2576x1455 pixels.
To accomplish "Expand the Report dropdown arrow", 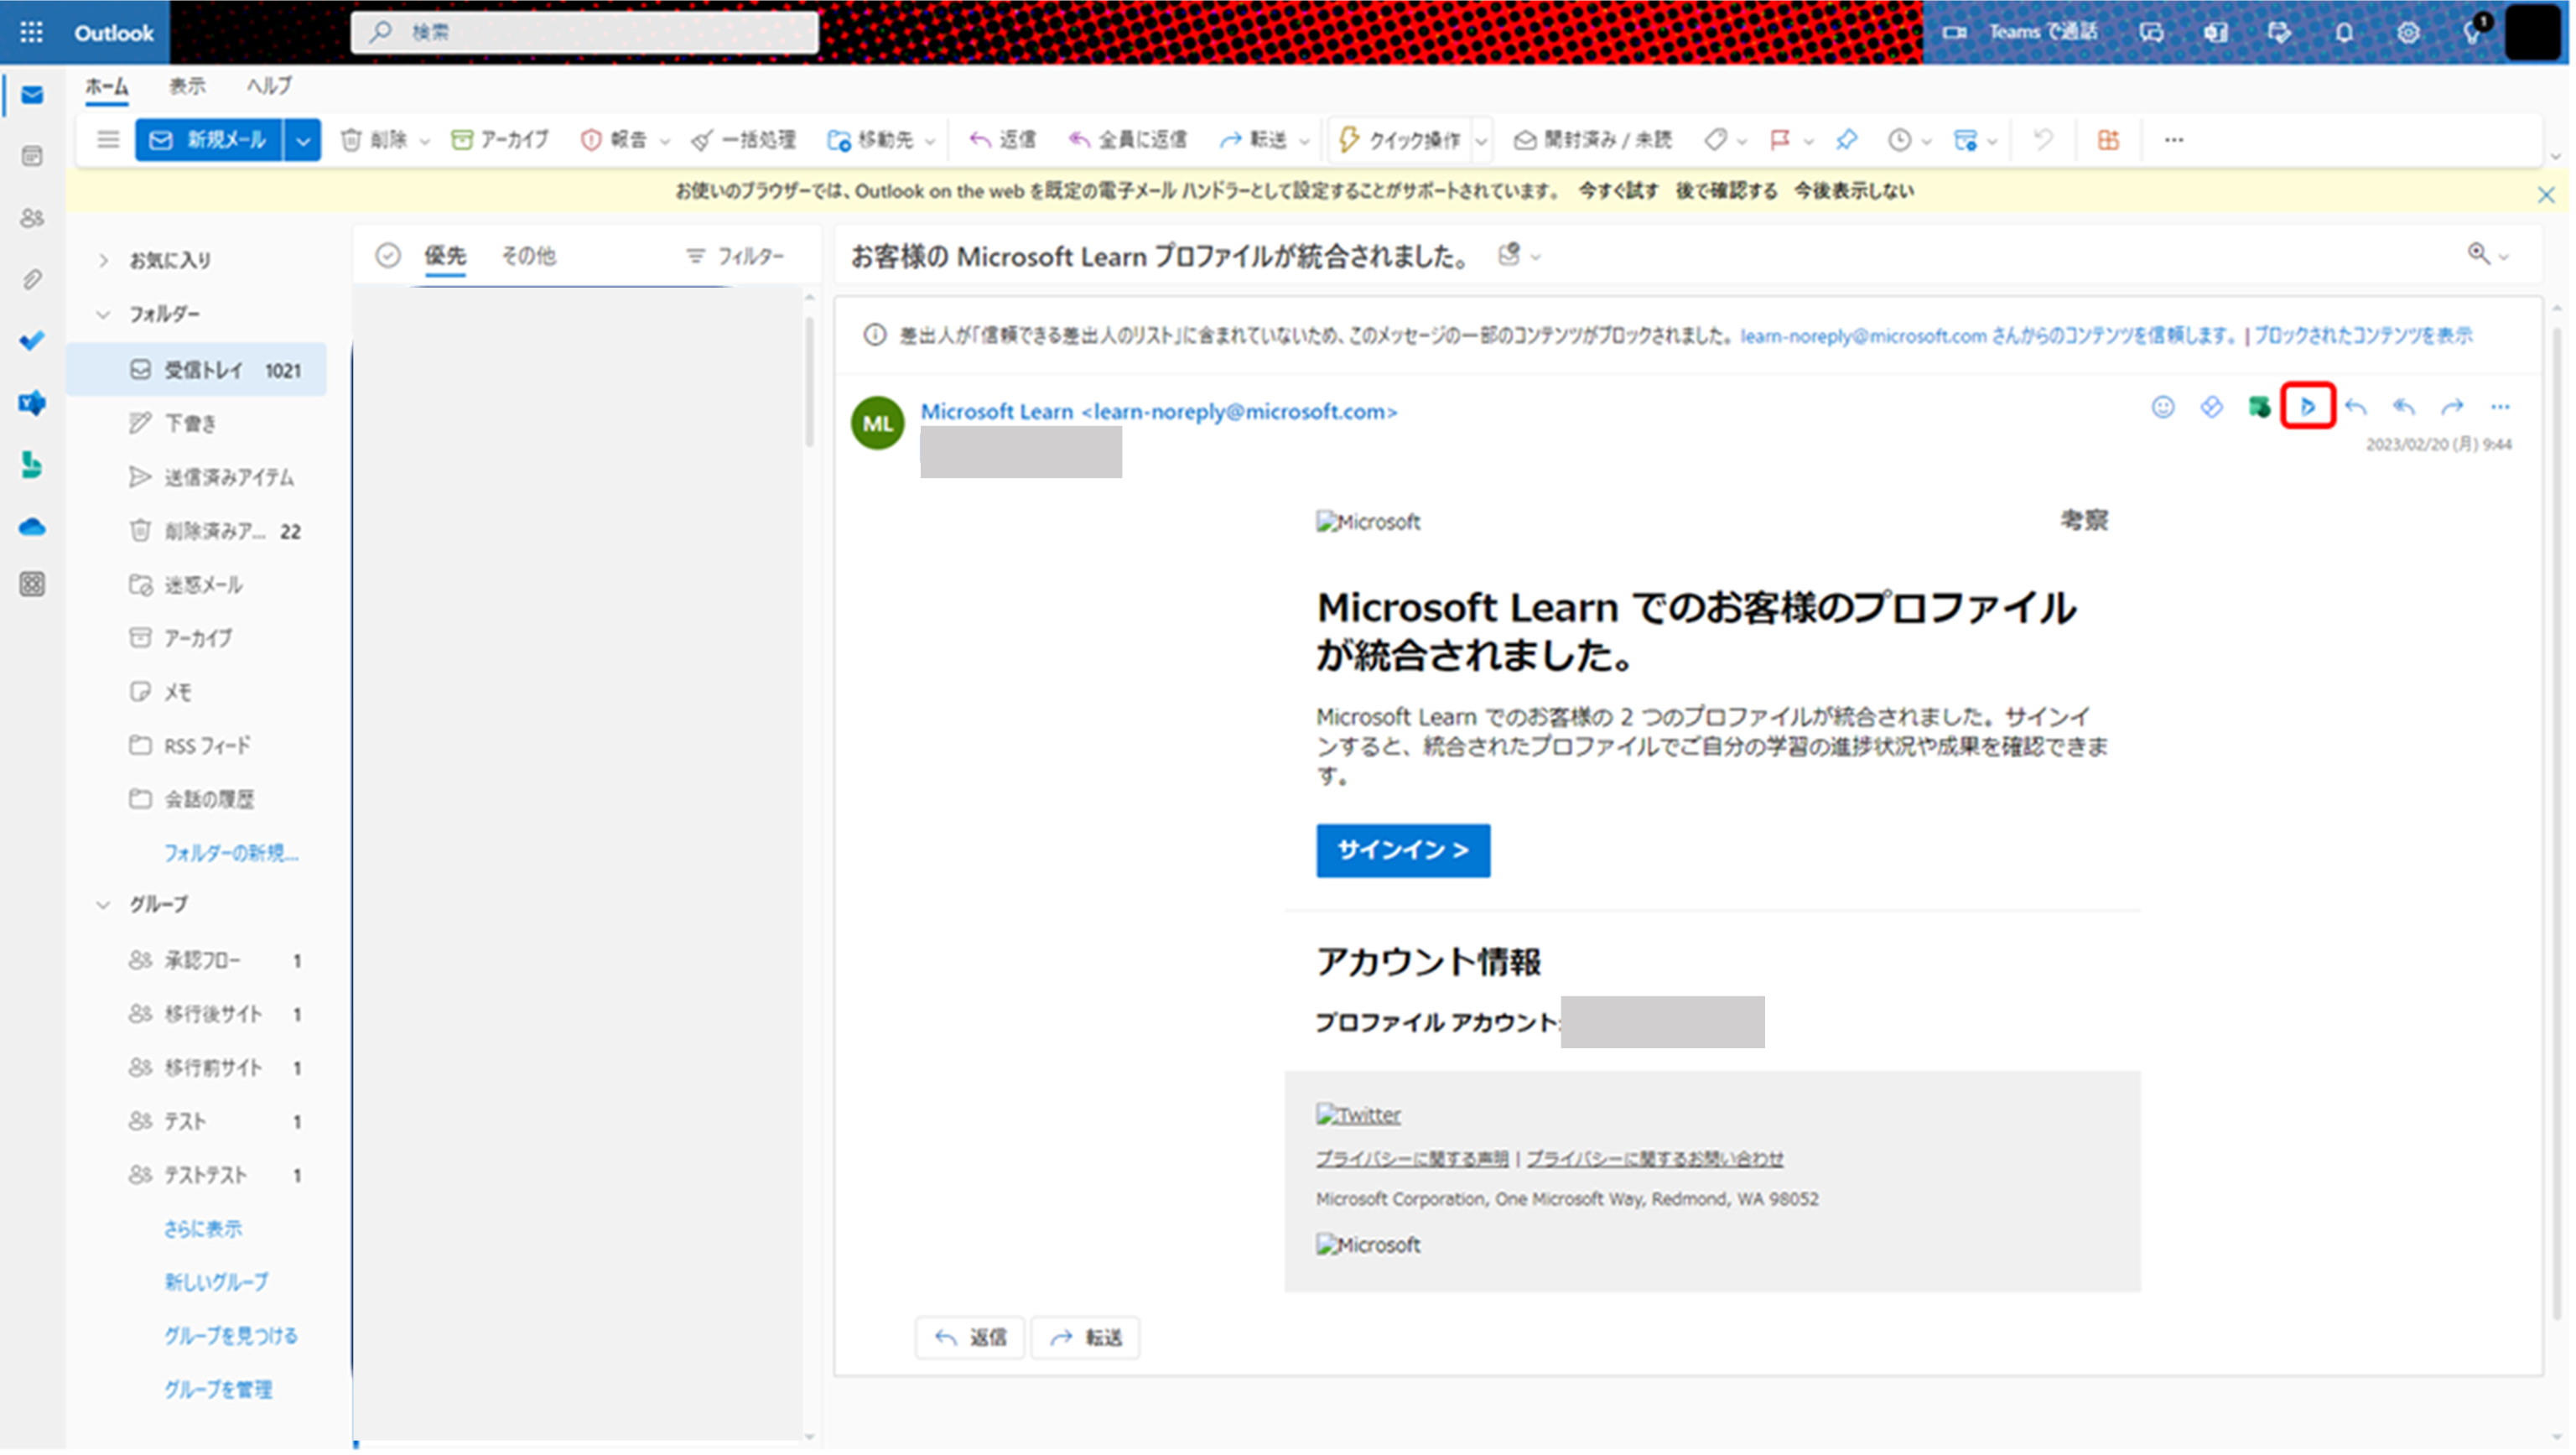I will (665, 141).
